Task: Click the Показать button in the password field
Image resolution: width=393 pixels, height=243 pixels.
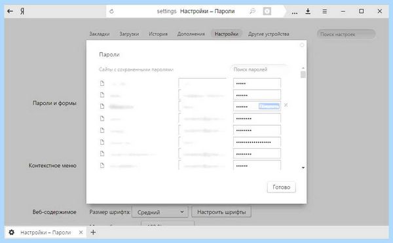Action: click(269, 107)
